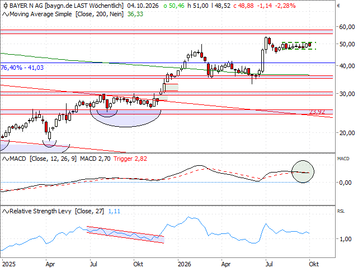Select the BAYER N AG title text
Viewport: 358px width, 268px height.
click(x=26, y=6)
